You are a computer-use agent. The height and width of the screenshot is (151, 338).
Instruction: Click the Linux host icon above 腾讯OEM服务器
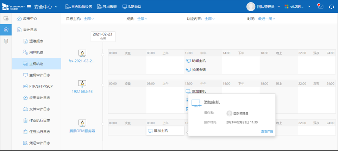coord(82,122)
